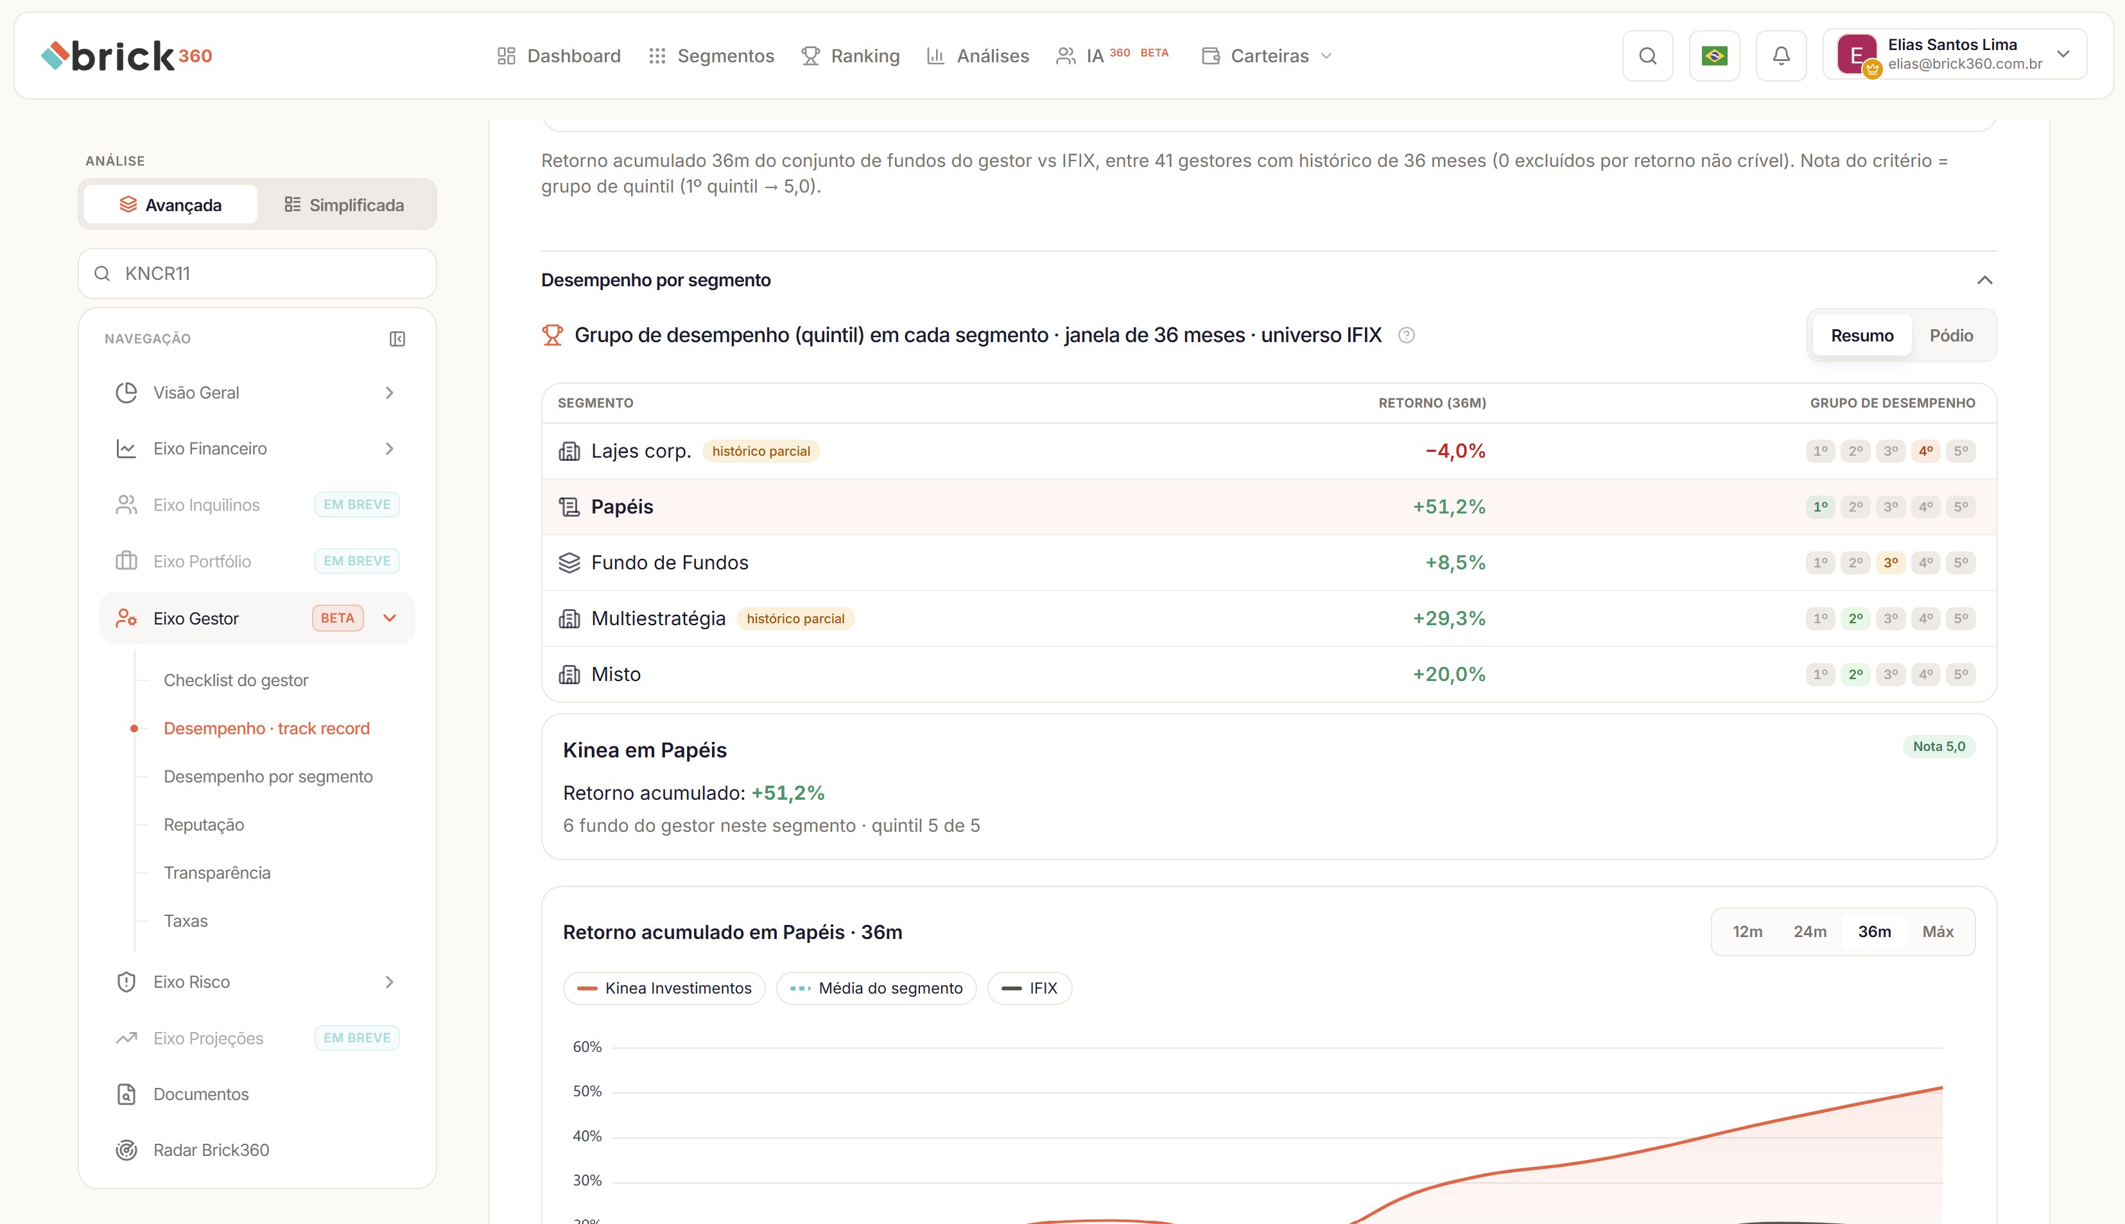The height and width of the screenshot is (1224, 2125).
Task: Set chart period to 36m
Action: (1875, 931)
